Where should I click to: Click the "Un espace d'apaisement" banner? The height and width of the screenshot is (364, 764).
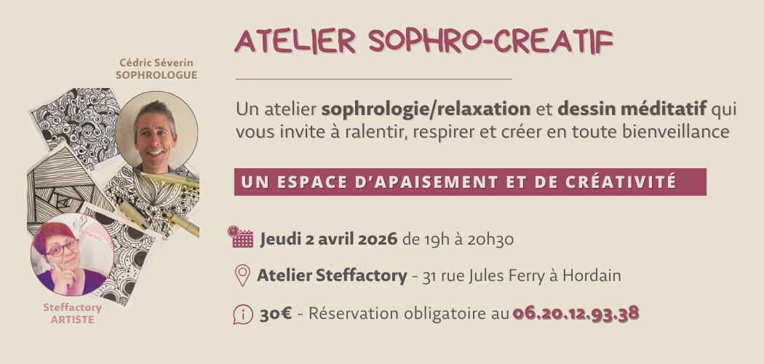pos(470,182)
